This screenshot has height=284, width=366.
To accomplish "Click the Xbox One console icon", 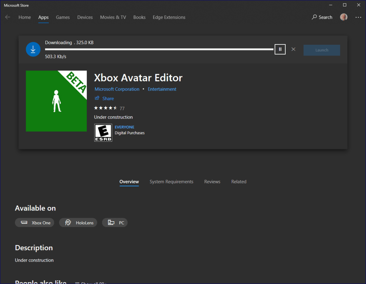I will click(24, 222).
